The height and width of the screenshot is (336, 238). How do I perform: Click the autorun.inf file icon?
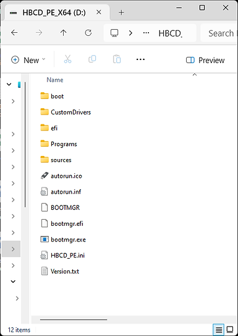coord(44,192)
